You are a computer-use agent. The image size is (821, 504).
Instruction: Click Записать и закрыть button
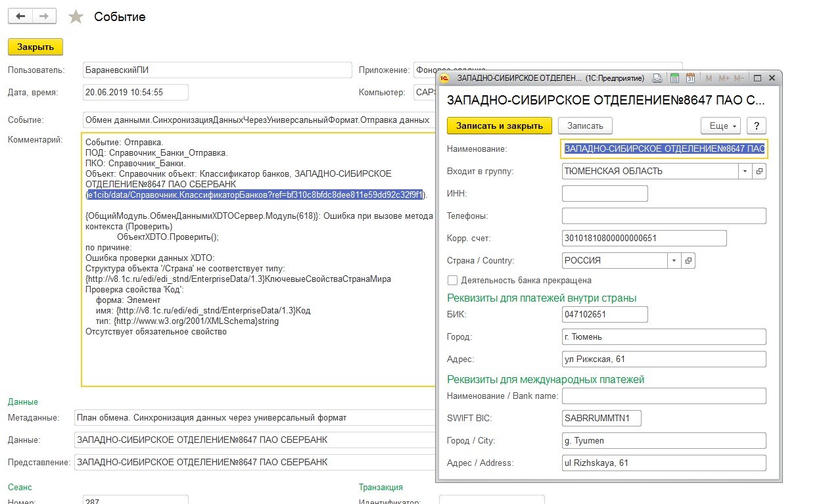(x=500, y=126)
